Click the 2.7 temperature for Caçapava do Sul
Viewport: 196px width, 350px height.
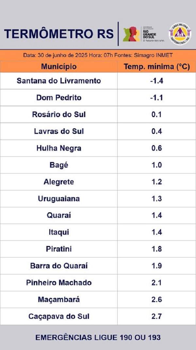pos(157,316)
